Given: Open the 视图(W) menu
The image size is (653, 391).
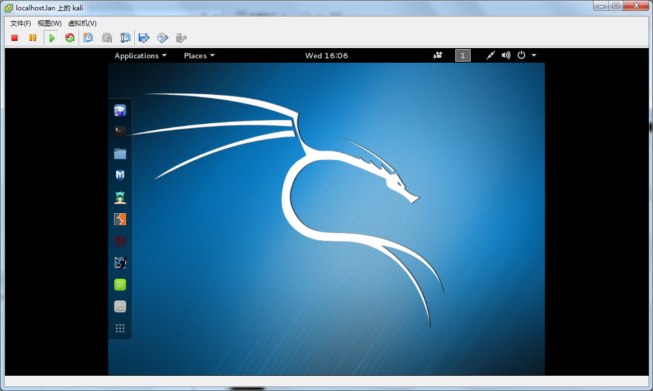Looking at the screenshot, I should point(49,23).
